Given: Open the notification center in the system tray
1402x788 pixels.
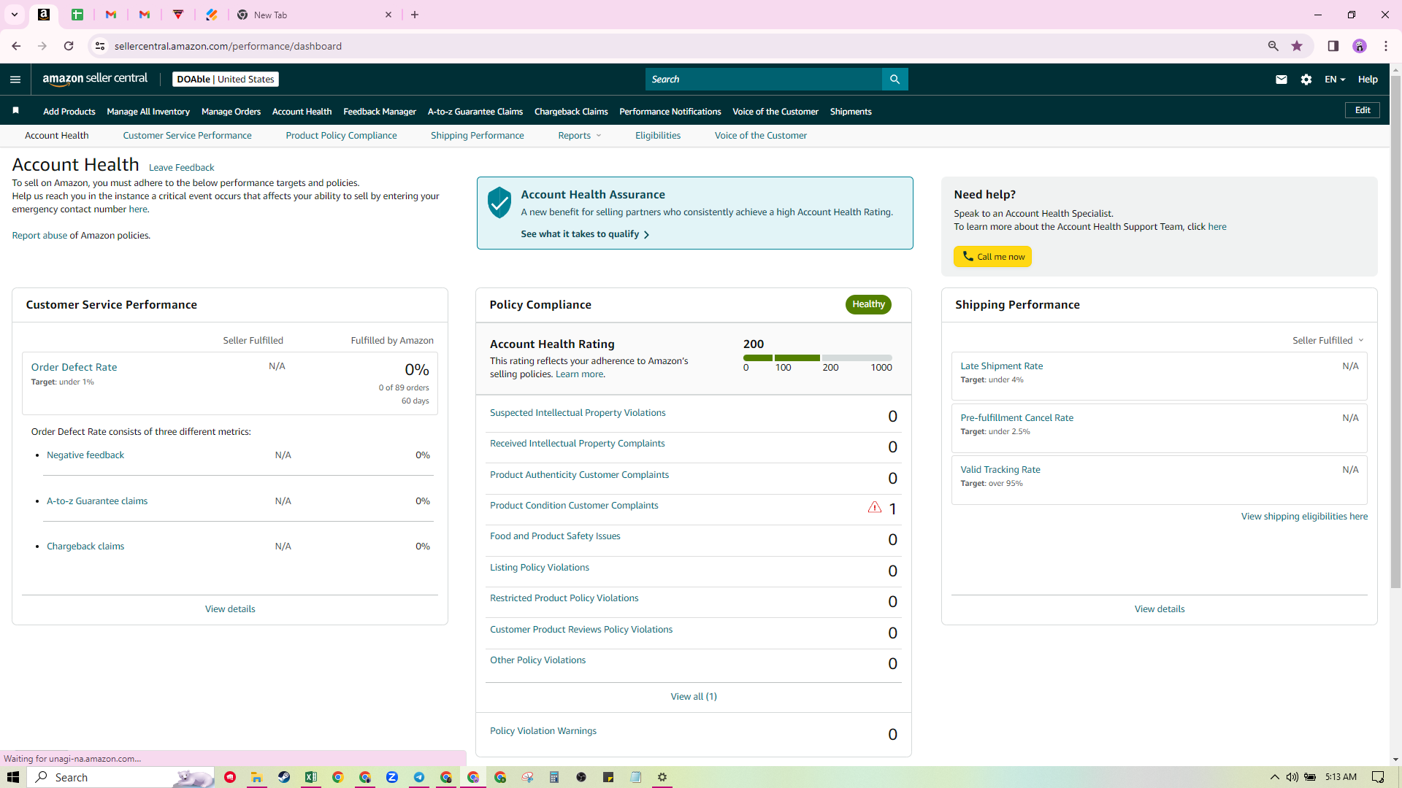Looking at the screenshot, I should (1378, 777).
